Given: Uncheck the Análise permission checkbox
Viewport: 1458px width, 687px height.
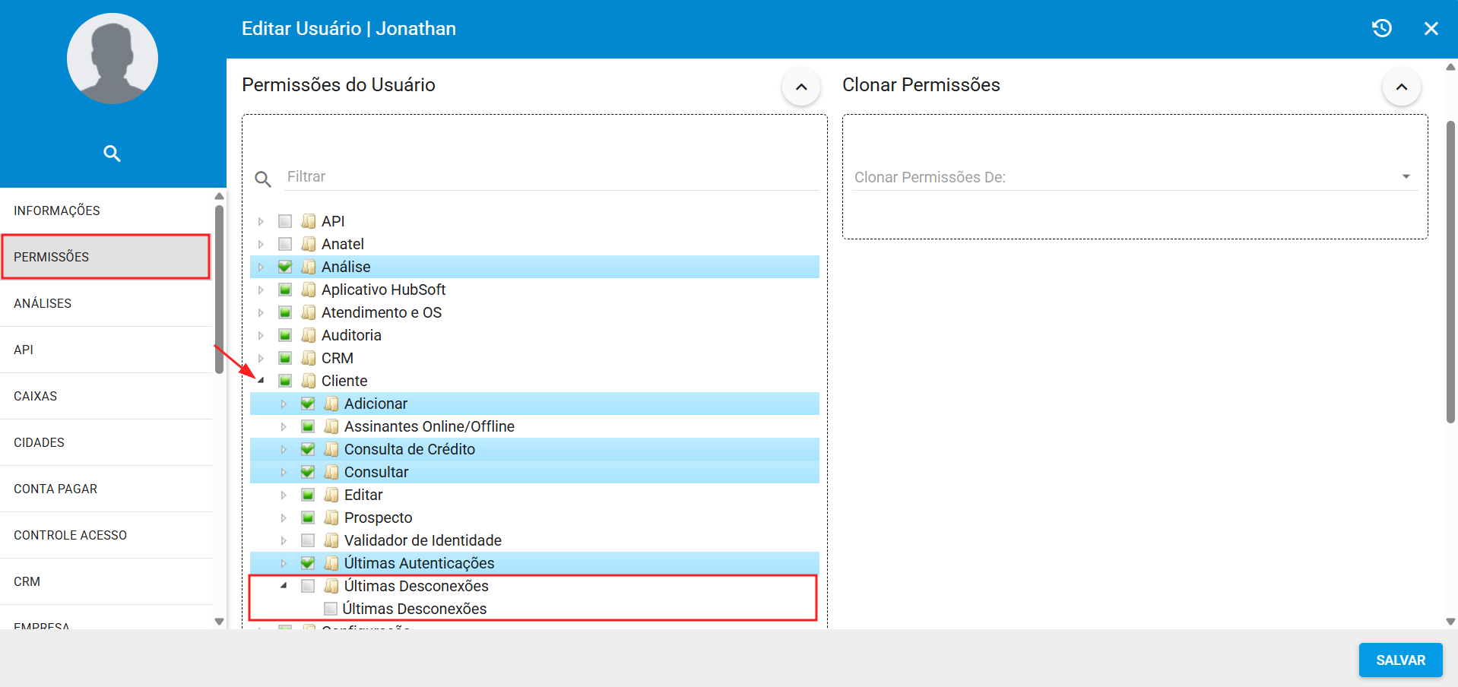Looking at the screenshot, I should (x=285, y=267).
